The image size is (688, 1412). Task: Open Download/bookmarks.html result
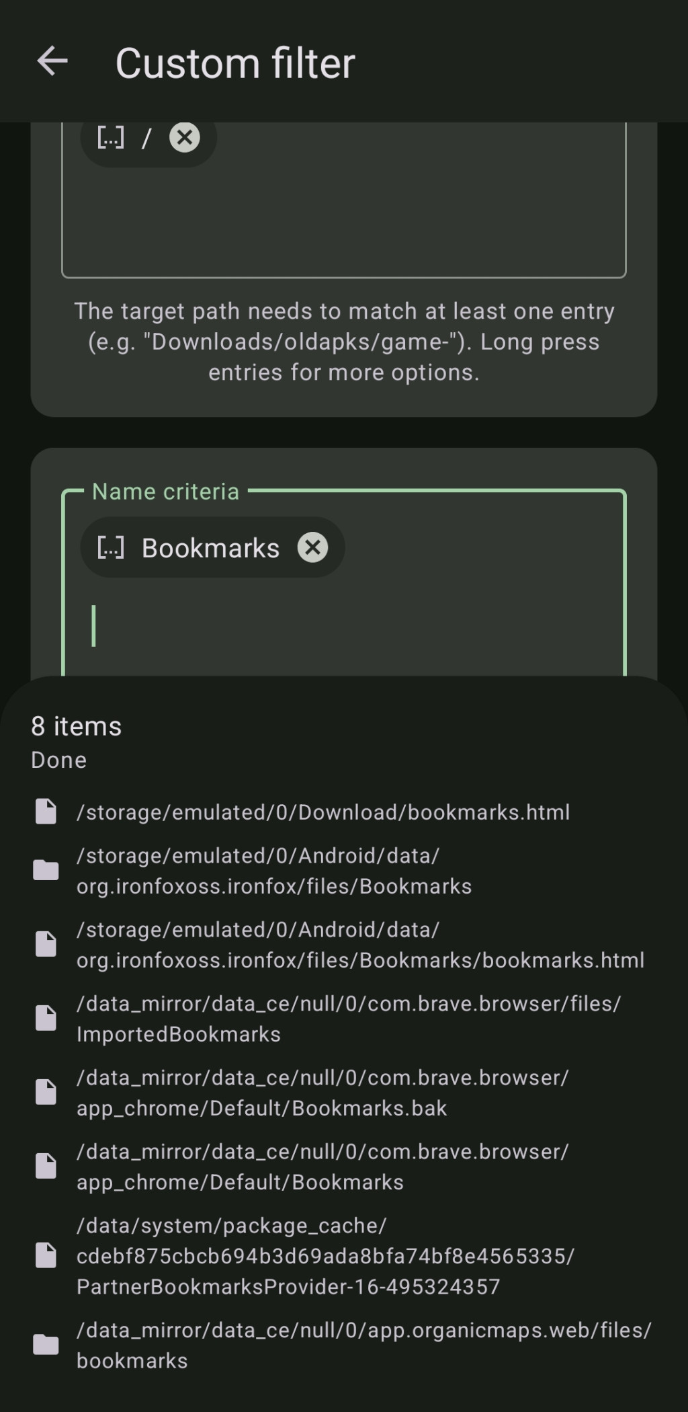tap(322, 812)
